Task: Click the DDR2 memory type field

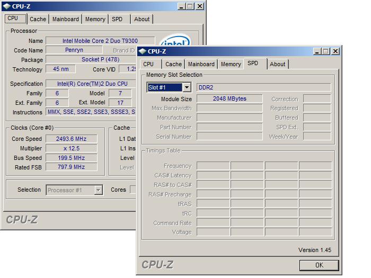Action: [263, 87]
